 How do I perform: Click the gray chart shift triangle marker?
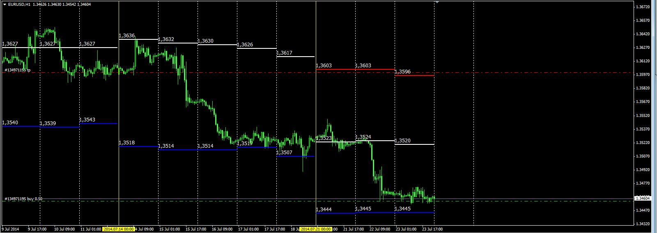point(437,2)
